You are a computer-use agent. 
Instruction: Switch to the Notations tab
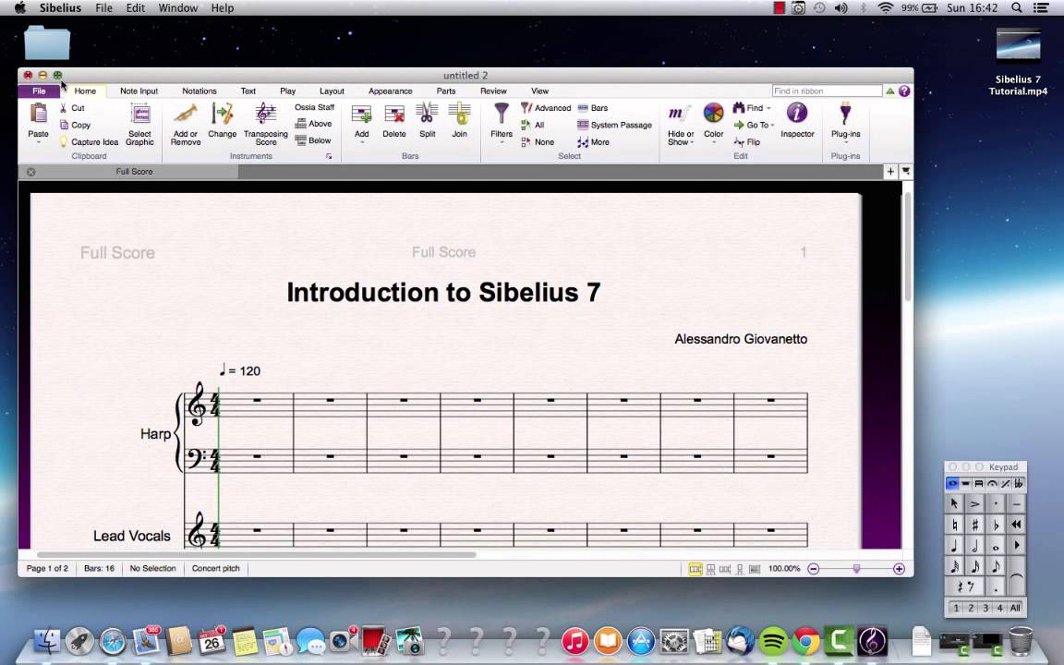point(199,91)
